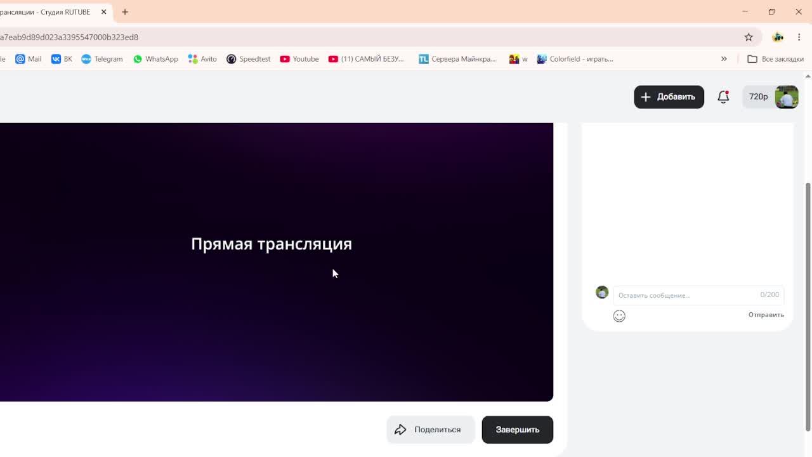812x457 pixels.
Task: Expand the hidden bookmarks chevron
Action: click(x=724, y=59)
